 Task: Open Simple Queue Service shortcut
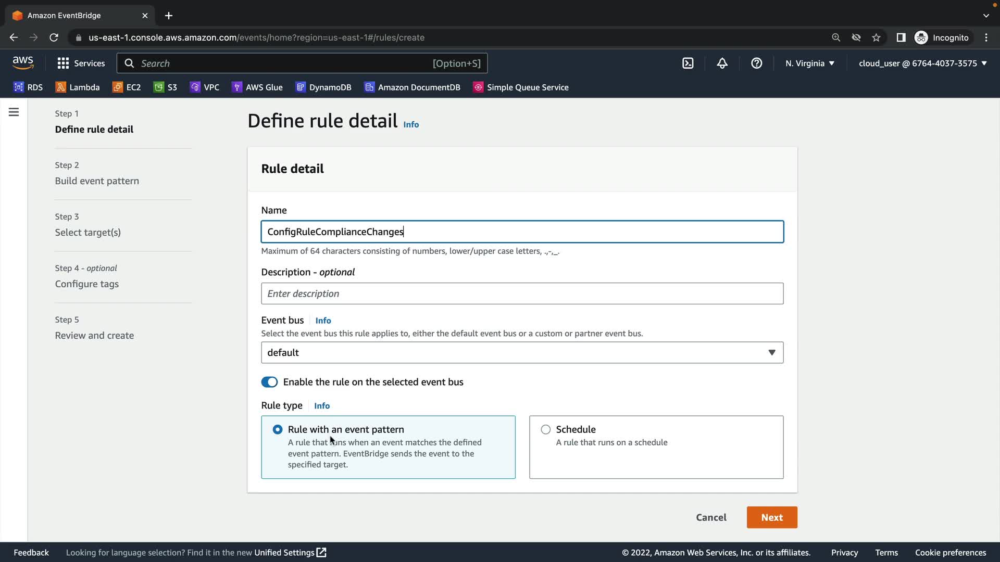[x=521, y=87]
